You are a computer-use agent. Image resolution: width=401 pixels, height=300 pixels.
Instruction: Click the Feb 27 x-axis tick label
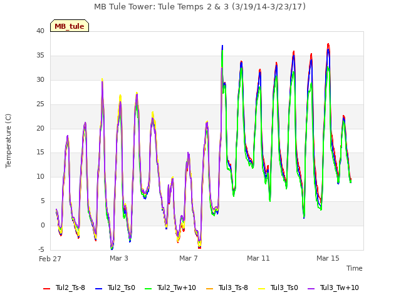tap(50, 259)
